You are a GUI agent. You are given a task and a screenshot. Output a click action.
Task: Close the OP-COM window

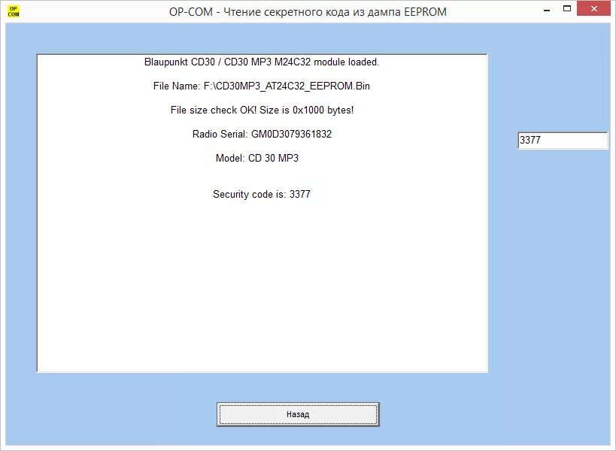(593, 8)
